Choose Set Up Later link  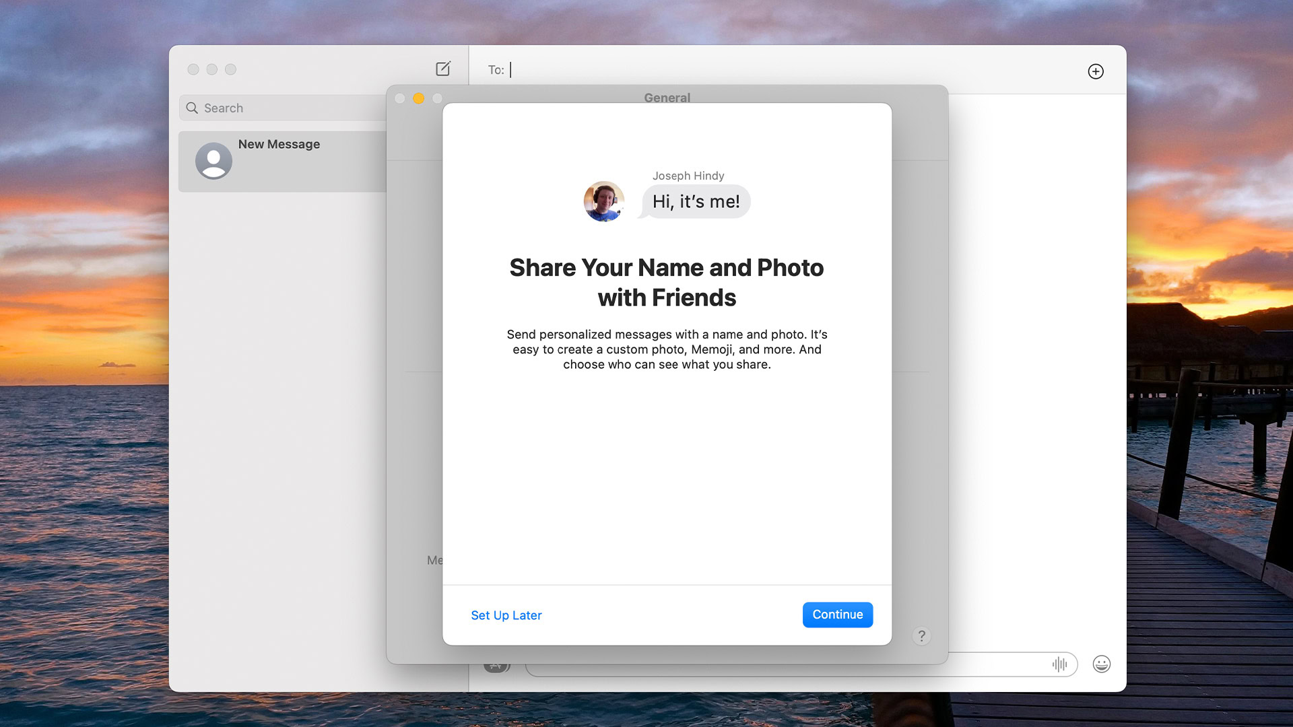(506, 615)
